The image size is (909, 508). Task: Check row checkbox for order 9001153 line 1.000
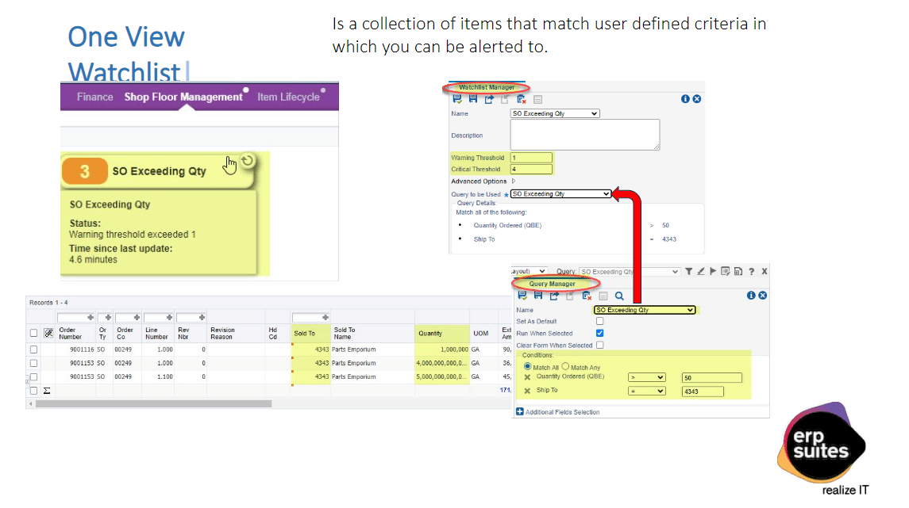click(33, 363)
